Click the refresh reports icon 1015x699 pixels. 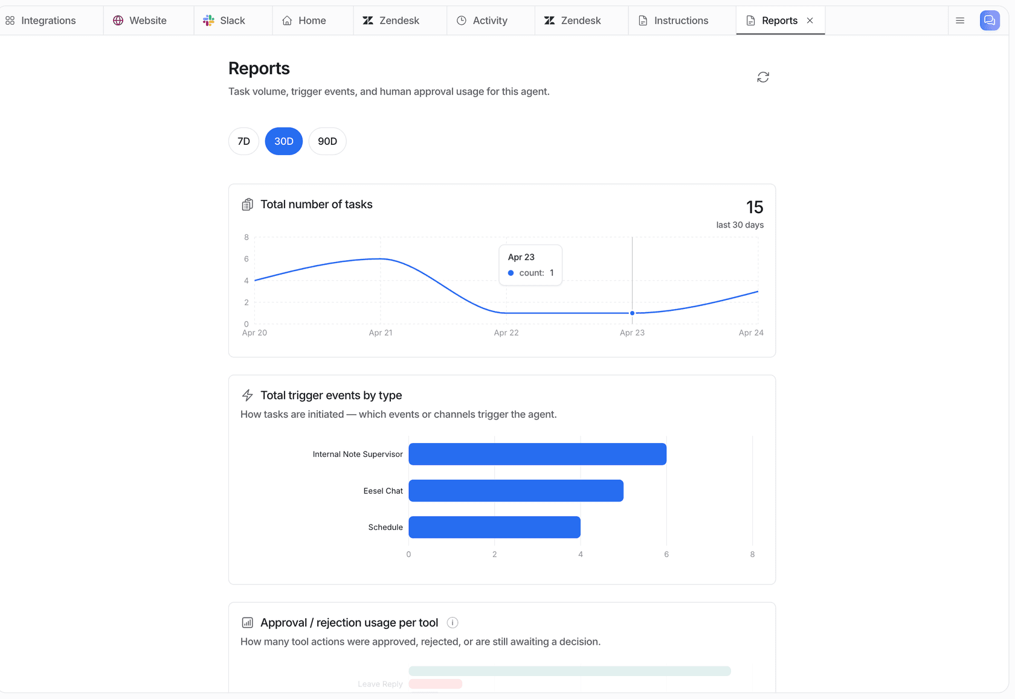[763, 77]
